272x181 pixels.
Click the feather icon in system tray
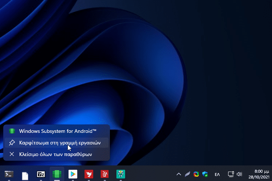tap(187, 174)
